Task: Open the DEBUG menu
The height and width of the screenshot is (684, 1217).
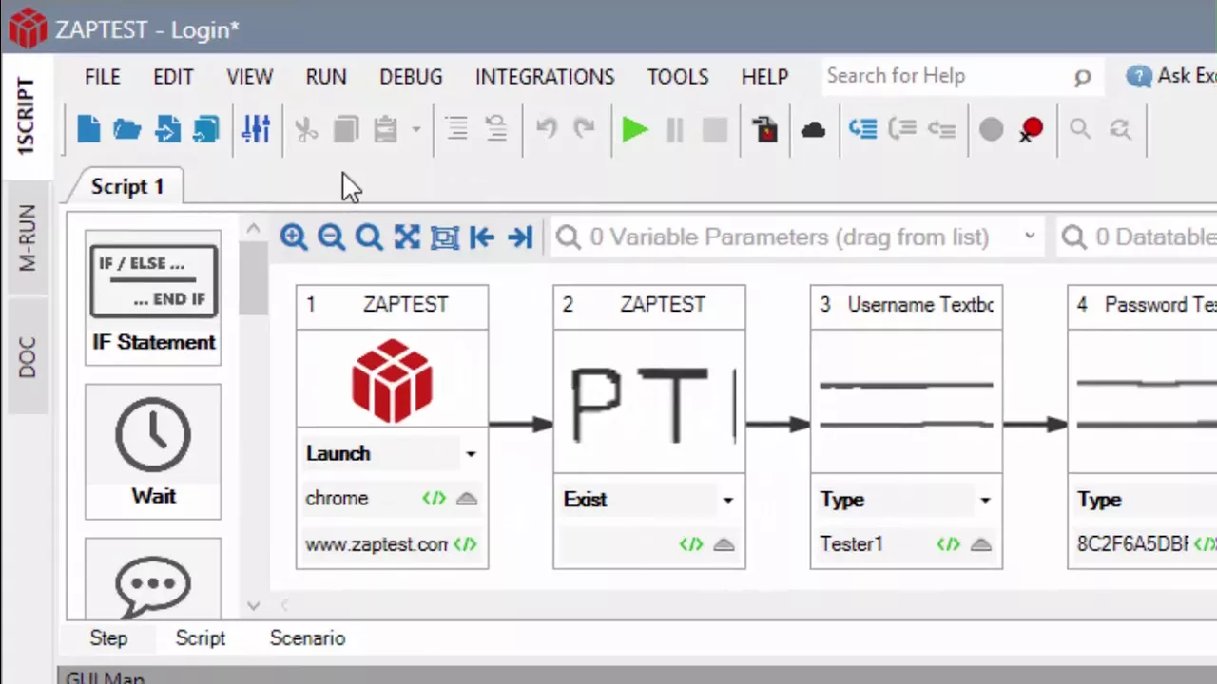Action: click(411, 77)
